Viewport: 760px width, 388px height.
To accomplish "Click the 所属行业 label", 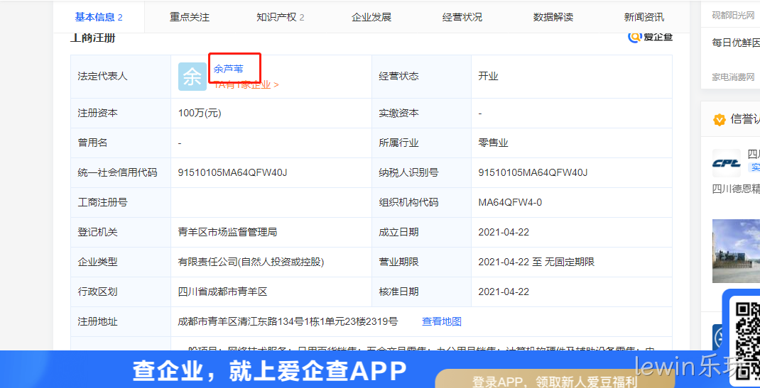I will pos(398,143).
